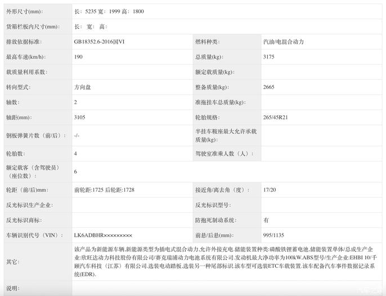Viewport: 386px width, 296px height.
Task: Select track value 前轮距:1725 后轮距:1728
Action: (104, 190)
